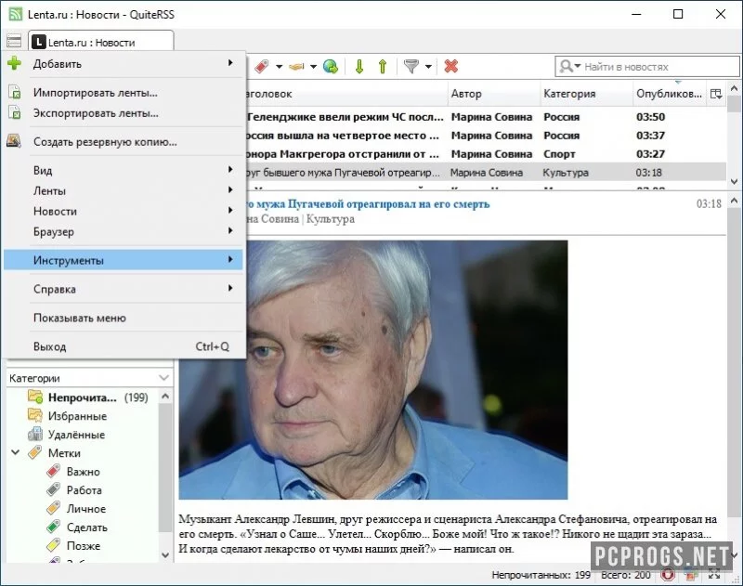Select Создать резервную копию menu entry
This screenshot has height=586, width=743.
pos(124,142)
